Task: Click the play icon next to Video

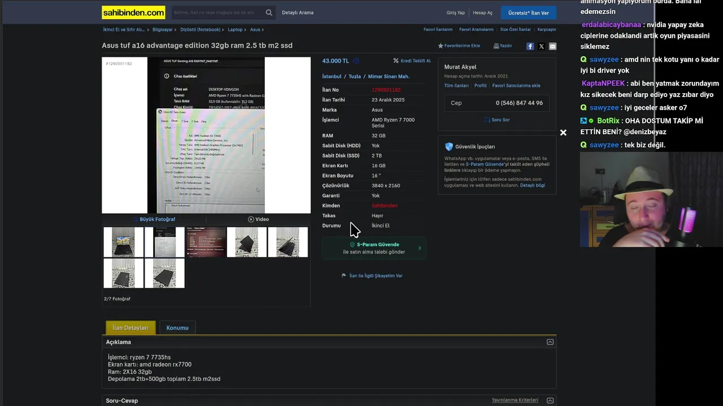Action: coord(251,219)
